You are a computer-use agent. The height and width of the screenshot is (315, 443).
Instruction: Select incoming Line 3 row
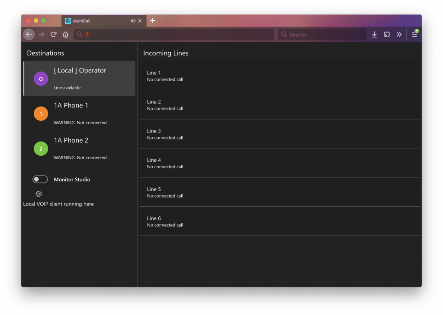point(279,134)
